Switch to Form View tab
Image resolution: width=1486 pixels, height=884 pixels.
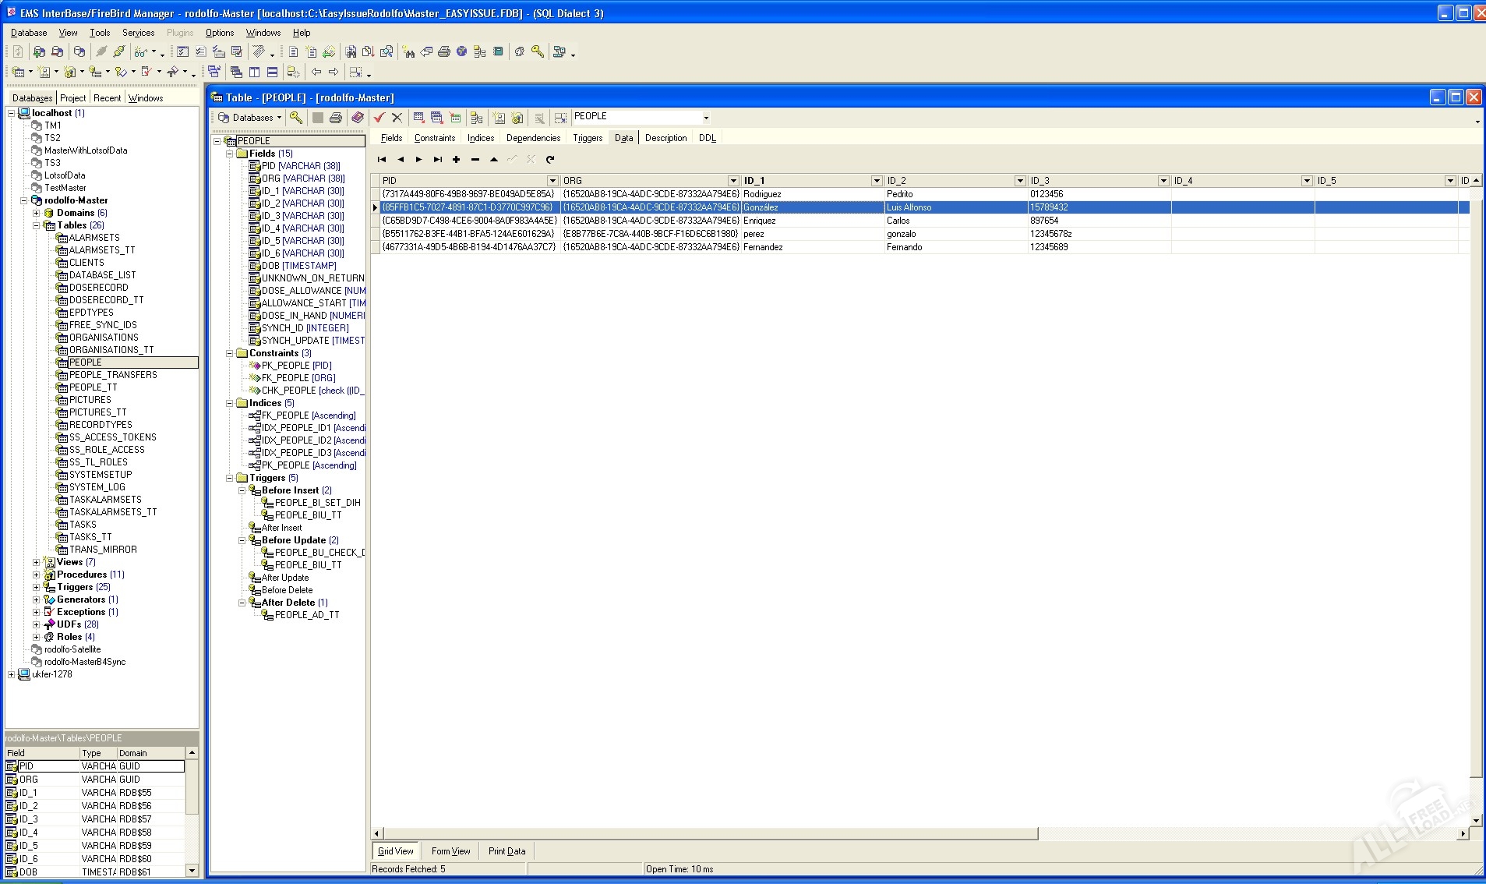(x=450, y=851)
